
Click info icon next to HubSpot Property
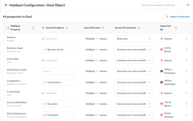(33, 28)
